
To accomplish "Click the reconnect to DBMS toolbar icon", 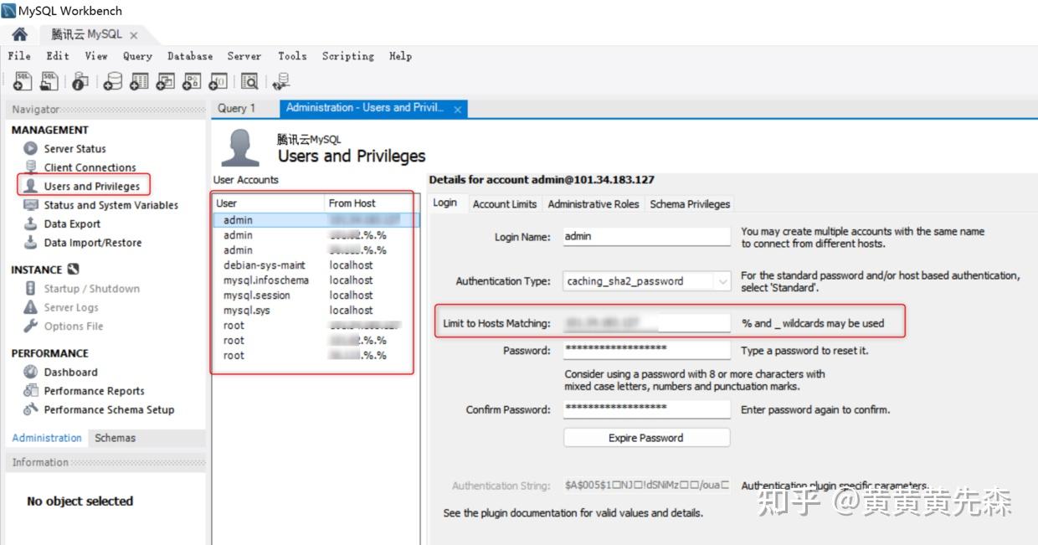I will [x=281, y=81].
